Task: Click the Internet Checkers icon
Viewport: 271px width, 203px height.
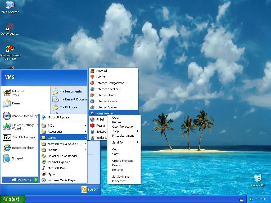Action: tap(92, 89)
